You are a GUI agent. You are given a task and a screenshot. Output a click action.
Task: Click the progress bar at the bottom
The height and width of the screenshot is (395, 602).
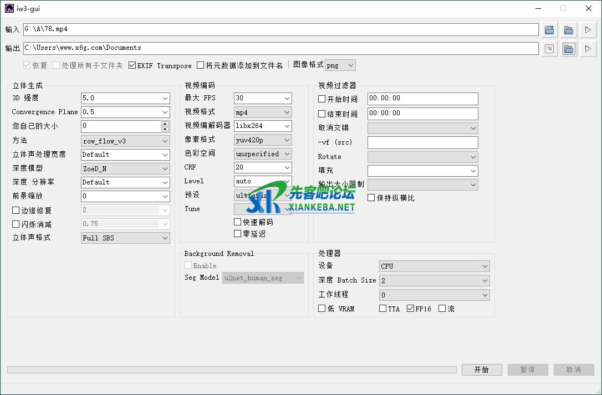point(232,370)
